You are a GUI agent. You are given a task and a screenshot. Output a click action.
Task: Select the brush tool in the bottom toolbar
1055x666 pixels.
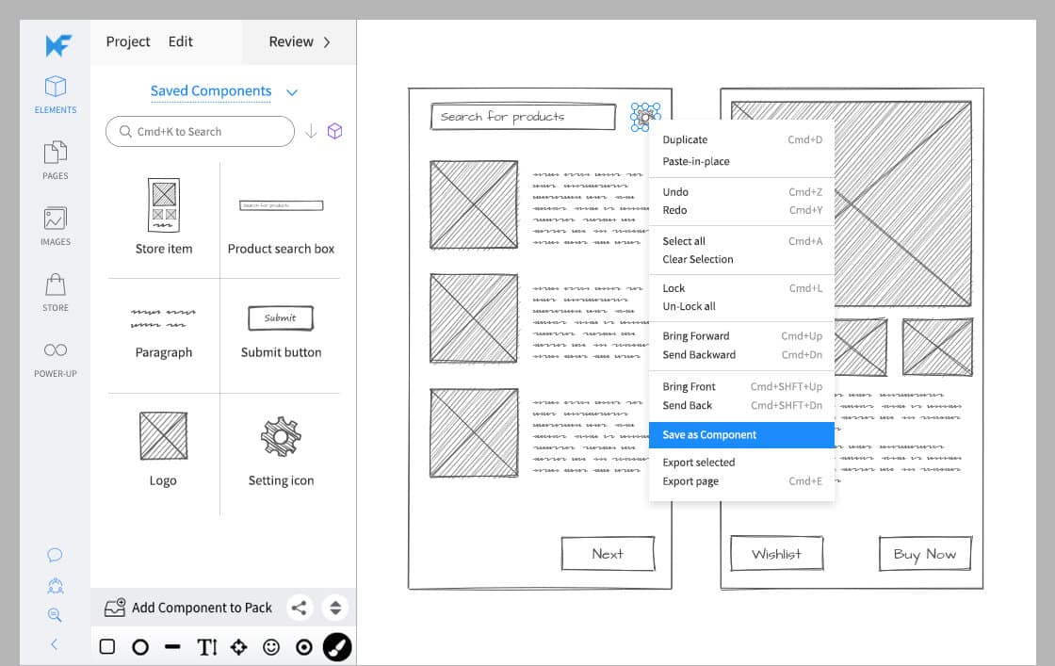pos(334,647)
